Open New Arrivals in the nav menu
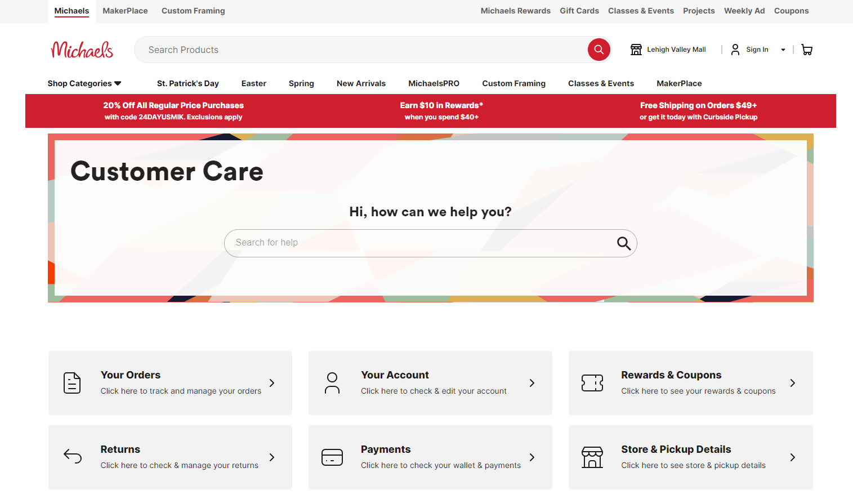The image size is (853, 499). 361,83
